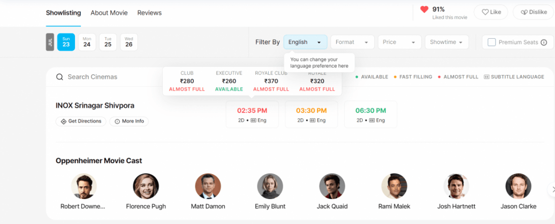Select date Mon 24

coord(87,42)
